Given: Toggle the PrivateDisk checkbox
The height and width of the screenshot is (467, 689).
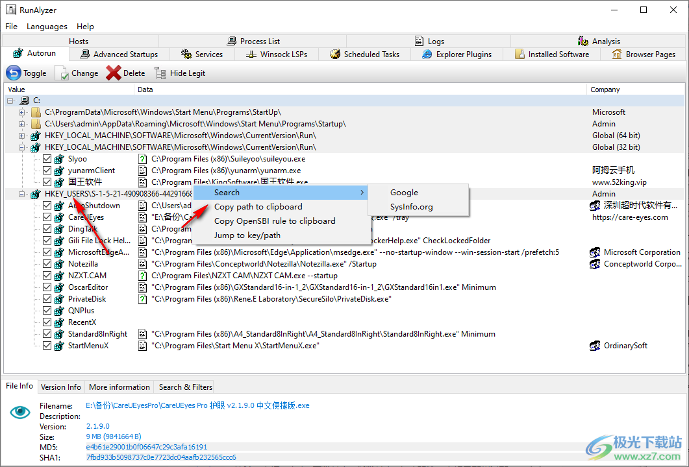Looking at the screenshot, I should click(47, 299).
